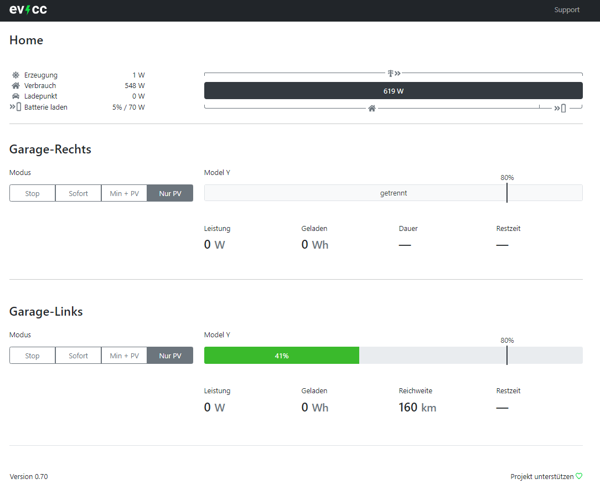600x494 pixels.
Task: Click the Version 0.70 text
Action: (29, 476)
